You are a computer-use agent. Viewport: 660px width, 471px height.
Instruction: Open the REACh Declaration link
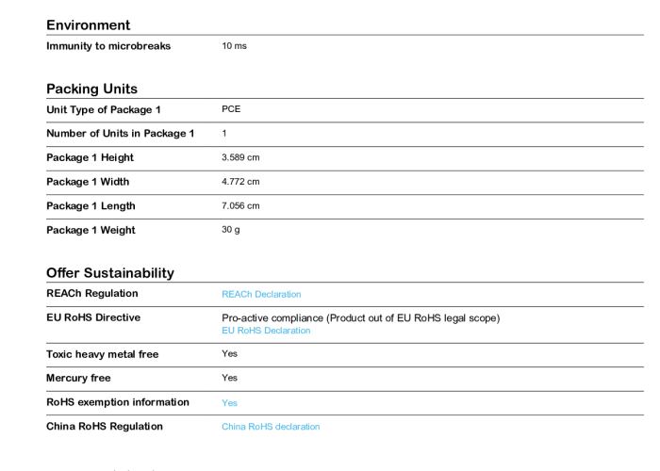pyautogui.click(x=261, y=294)
